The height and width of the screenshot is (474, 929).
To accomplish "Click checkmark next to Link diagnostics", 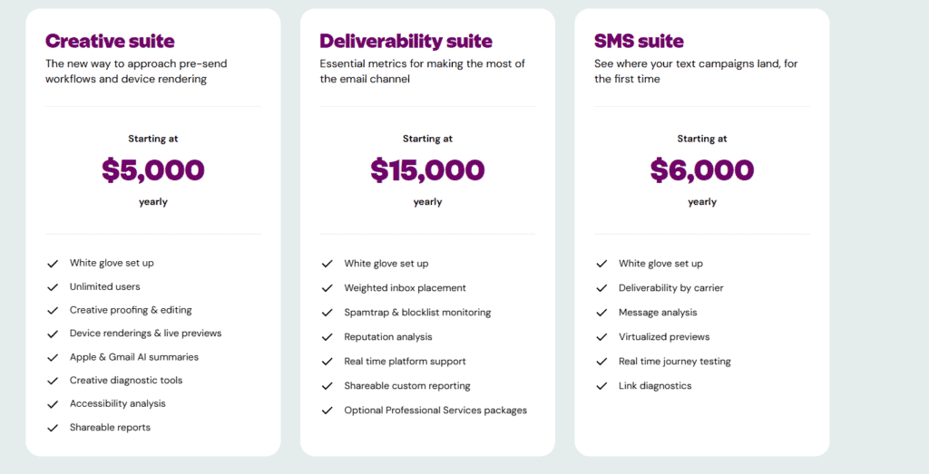I will pyautogui.click(x=601, y=386).
